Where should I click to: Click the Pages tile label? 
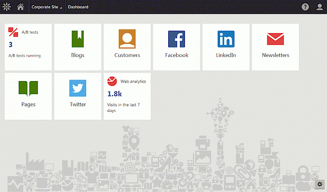tap(28, 104)
